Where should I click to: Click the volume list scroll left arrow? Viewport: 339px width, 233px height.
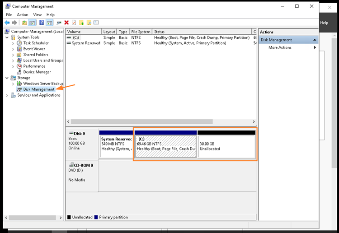coord(68,121)
